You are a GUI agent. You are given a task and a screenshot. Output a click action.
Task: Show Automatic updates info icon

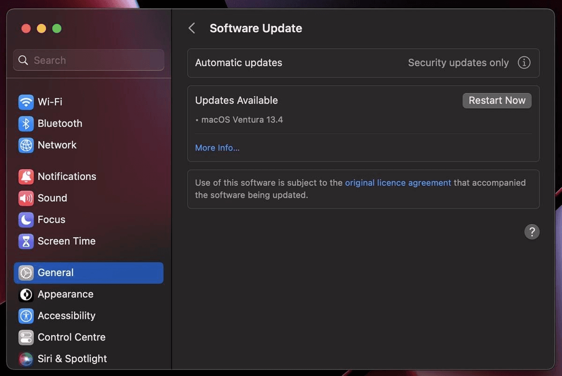524,62
